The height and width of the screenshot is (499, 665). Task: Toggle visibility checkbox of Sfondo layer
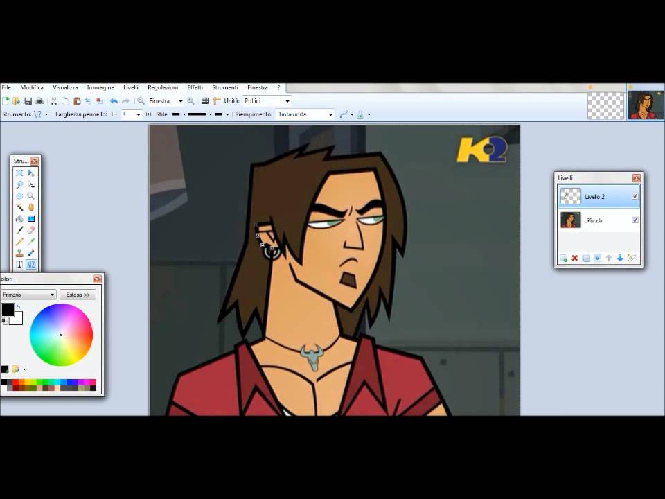click(635, 220)
